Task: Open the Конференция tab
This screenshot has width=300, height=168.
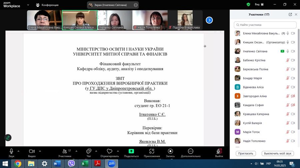Action: (x=47, y=5)
